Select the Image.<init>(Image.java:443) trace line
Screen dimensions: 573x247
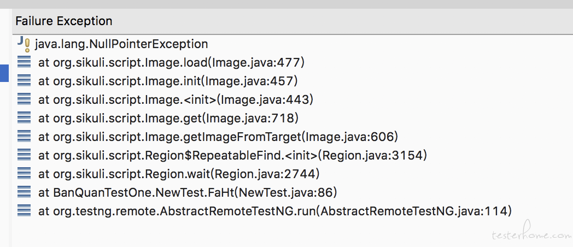[x=176, y=99]
